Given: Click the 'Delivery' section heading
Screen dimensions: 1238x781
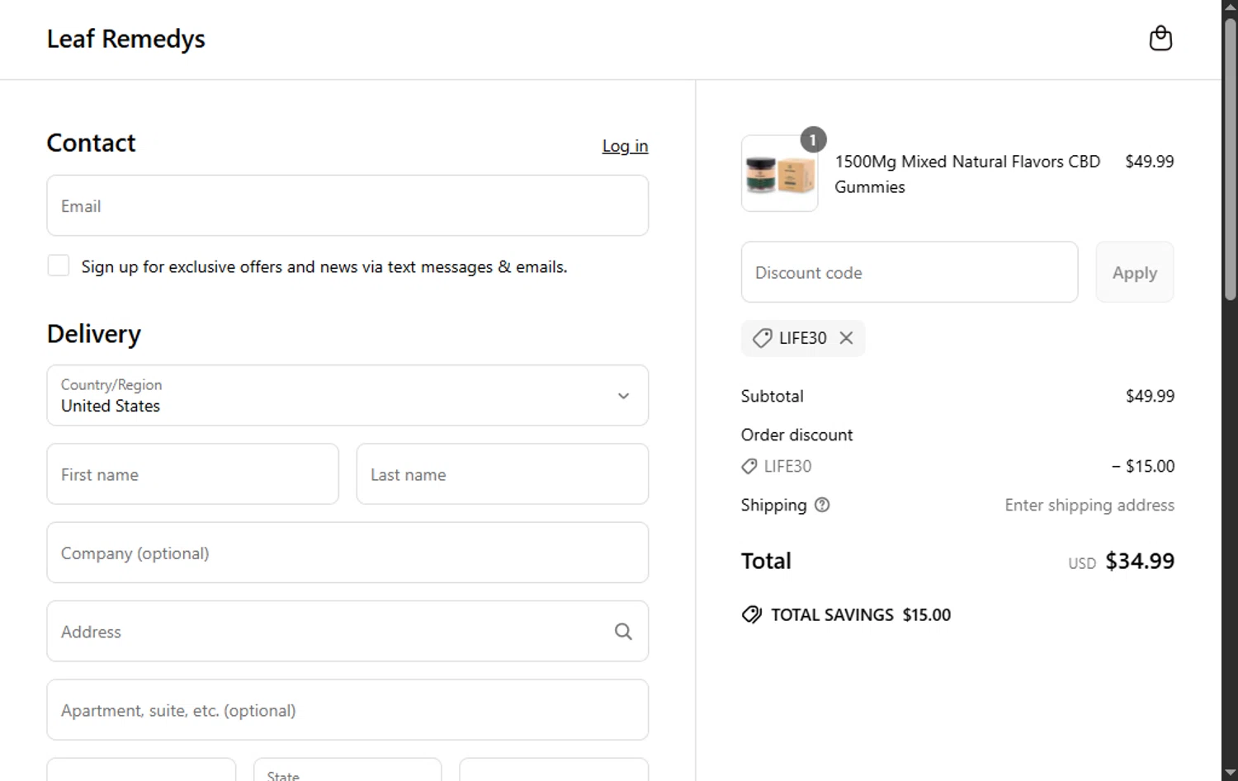Looking at the screenshot, I should (x=94, y=334).
